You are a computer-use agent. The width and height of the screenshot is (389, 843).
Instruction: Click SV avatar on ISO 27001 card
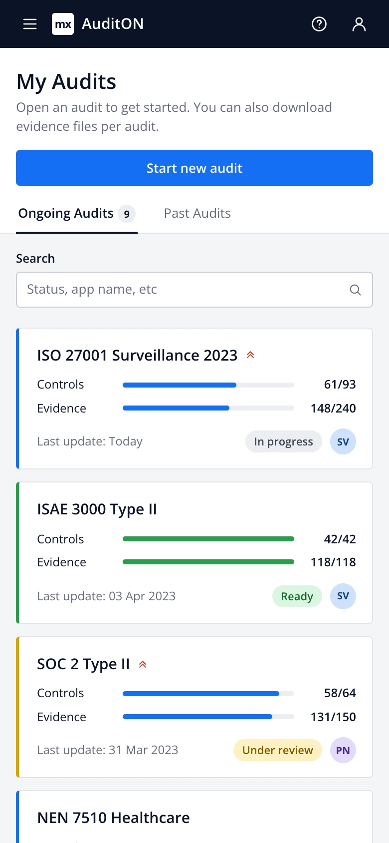pos(343,441)
